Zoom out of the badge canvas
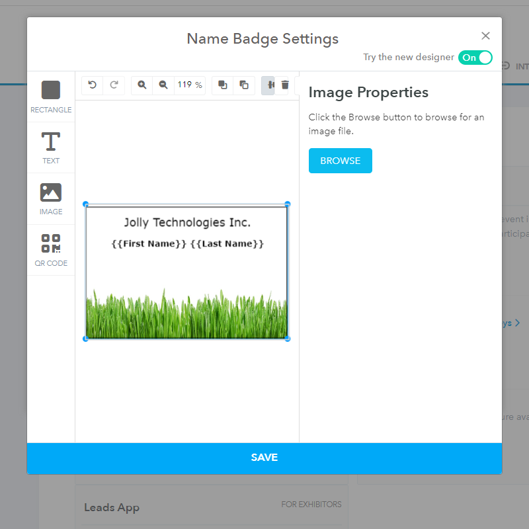 163,85
